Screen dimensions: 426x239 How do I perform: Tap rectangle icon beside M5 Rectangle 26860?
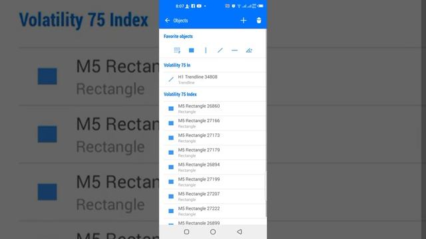tap(171, 109)
